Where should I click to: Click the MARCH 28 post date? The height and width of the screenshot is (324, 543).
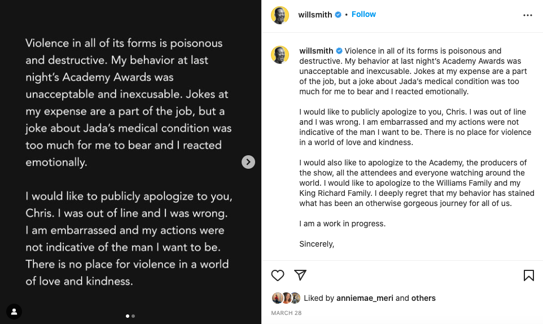[x=286, y=313]
